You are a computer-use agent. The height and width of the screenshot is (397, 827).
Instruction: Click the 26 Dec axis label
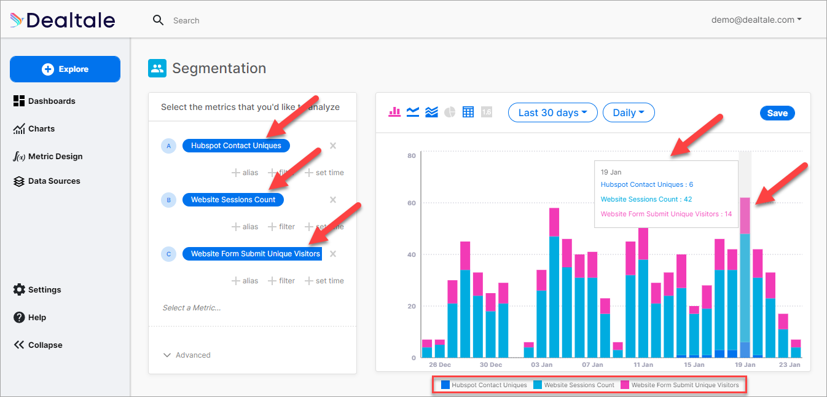(440, 364)
